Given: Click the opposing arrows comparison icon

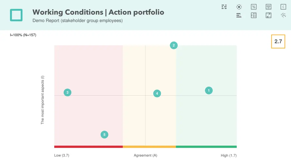Looking at the screenshot, I should click(269, 15).
